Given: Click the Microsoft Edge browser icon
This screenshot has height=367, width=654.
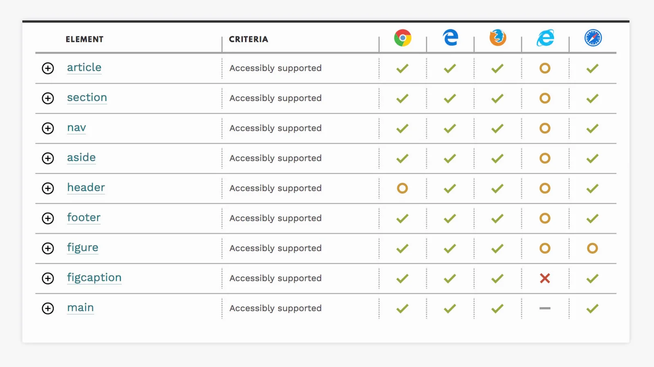Looking at the screenshot, I should (x=450, y=38).
